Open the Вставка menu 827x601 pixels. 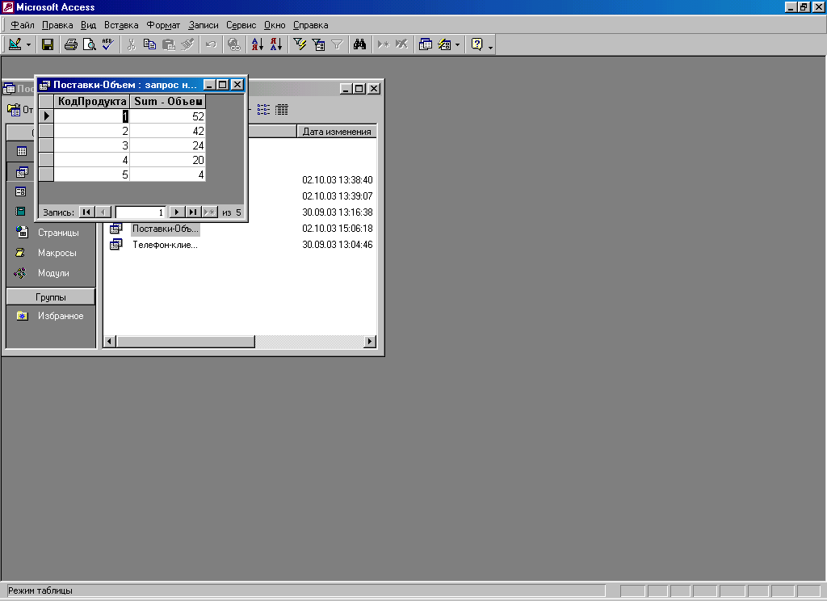tap(121, 25)
